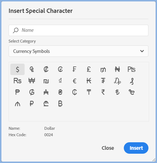Image resolution: width=157 pixels, height=163 pixels.
Task: Focus the Name search field
Action: click(78, 30)
